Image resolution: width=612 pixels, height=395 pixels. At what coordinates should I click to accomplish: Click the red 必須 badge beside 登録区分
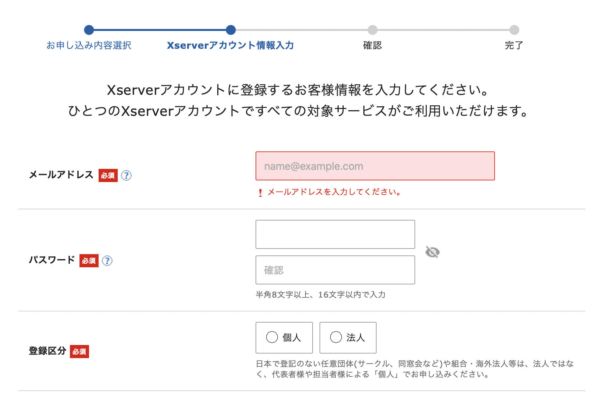coord(79,352)
